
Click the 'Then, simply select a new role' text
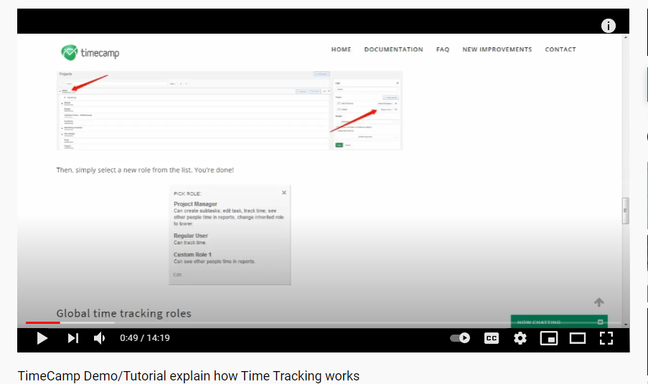coord(145,170)
